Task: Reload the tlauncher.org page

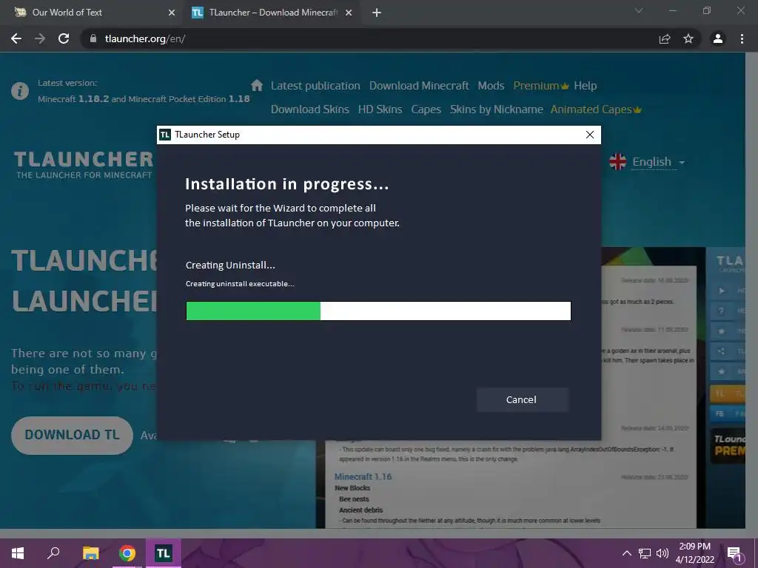Action: click(64, 38)
